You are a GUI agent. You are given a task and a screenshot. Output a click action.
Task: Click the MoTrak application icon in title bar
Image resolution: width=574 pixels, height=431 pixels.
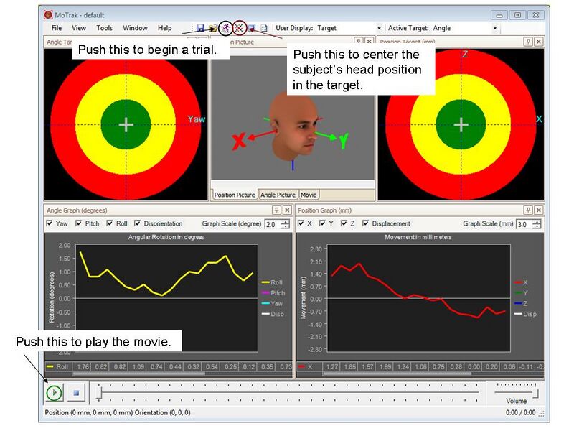tap(48, 15)
